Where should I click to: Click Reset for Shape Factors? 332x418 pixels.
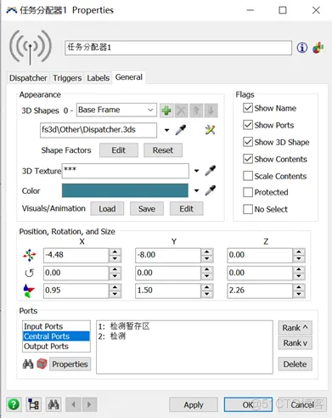(x=163, y=150)
